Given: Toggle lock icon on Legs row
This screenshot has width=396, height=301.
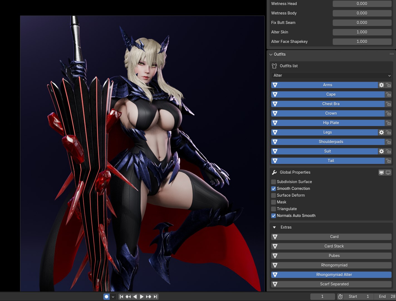Looking at the screenshot, I should (388, 132).
